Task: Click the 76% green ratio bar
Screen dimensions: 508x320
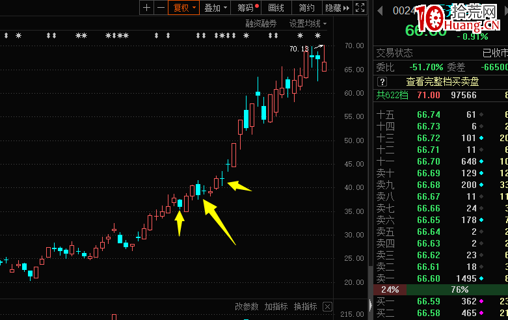Action: 457,289
